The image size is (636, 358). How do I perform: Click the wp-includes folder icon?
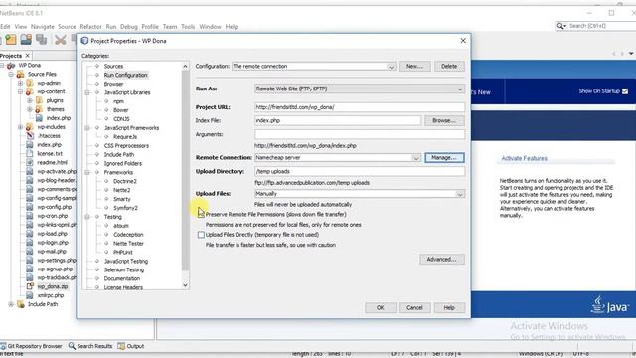point(30,127)
